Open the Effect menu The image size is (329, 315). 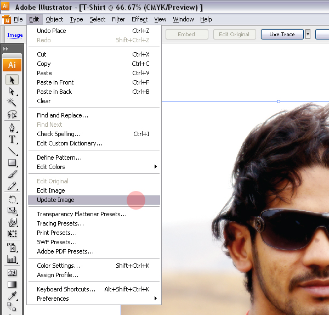click(139, 19)
